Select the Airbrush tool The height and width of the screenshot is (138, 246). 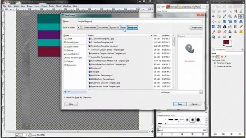click(224, 32)
